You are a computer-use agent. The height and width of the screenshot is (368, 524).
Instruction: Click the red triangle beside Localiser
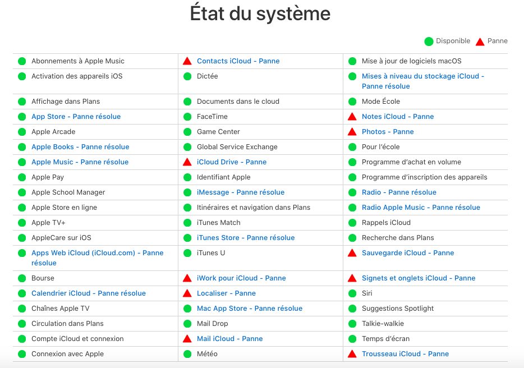coord(187,293)
